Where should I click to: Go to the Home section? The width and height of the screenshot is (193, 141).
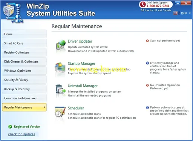pos(24,34)
